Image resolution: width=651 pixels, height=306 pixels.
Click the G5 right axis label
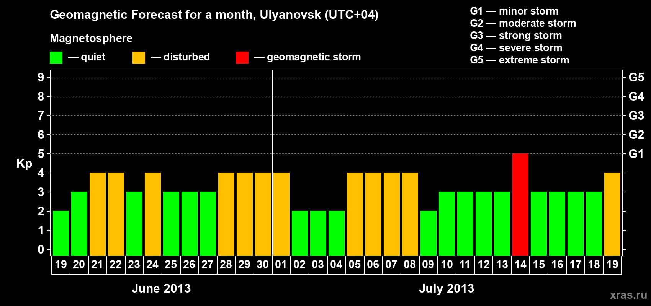(636, 77)
